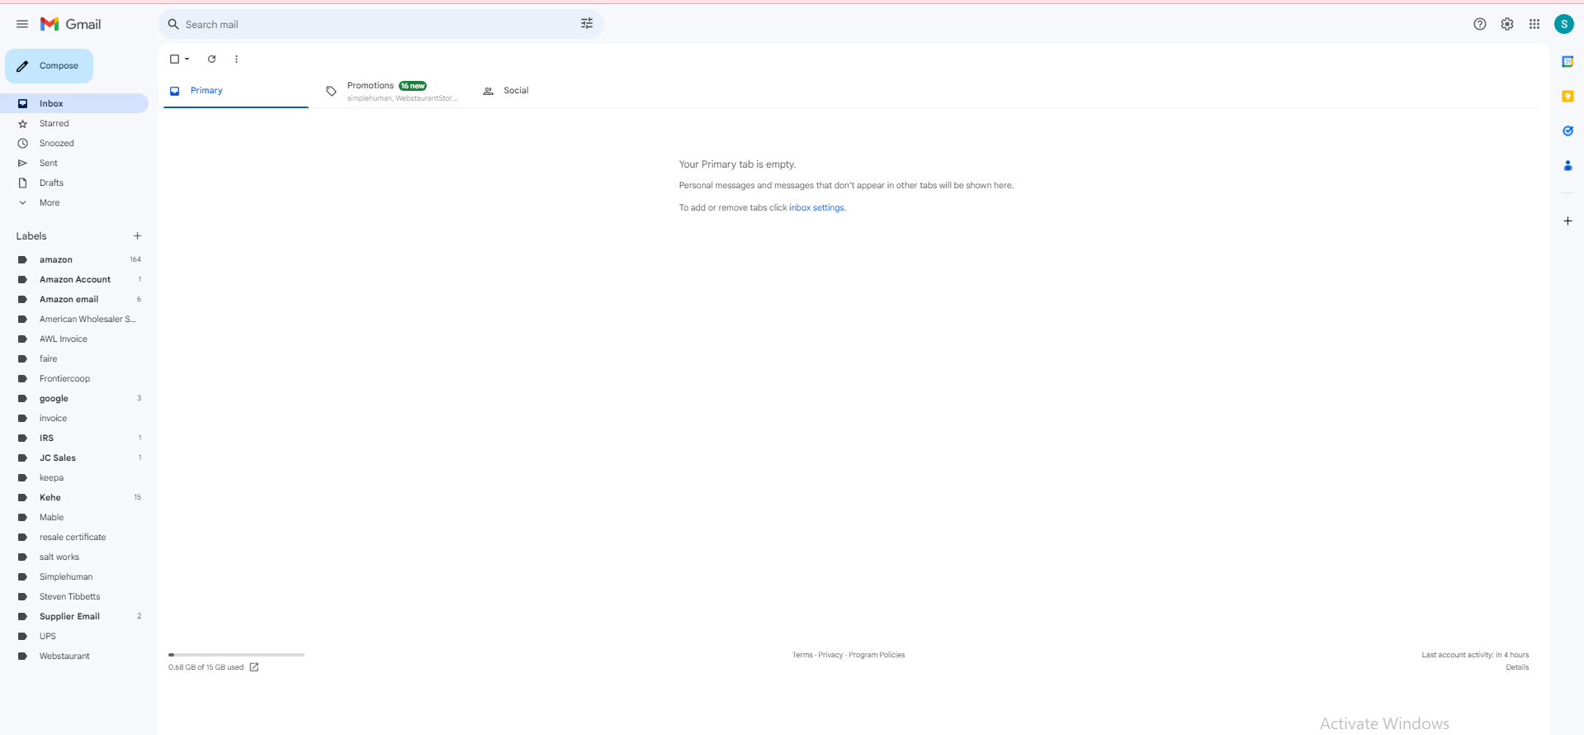This screenshot has height=735, width=1584.
Task: Open Google Calendar side panel
Action: [1567, 61]
